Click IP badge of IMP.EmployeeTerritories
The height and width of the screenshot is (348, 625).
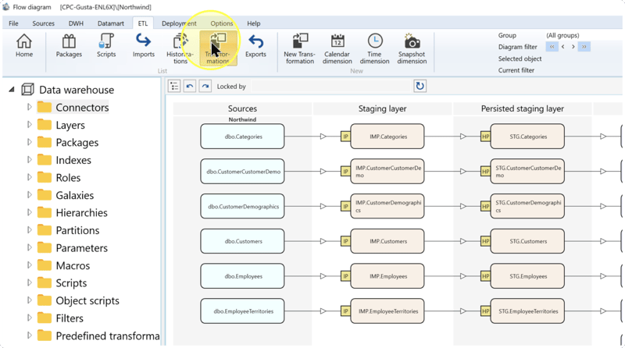[345, 311]
